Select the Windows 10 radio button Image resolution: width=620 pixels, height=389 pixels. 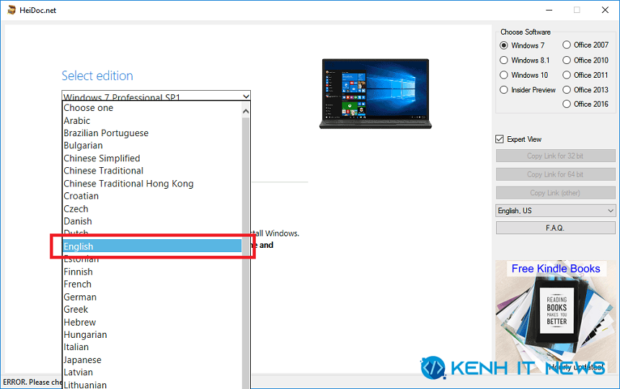(x=504, y=75)
